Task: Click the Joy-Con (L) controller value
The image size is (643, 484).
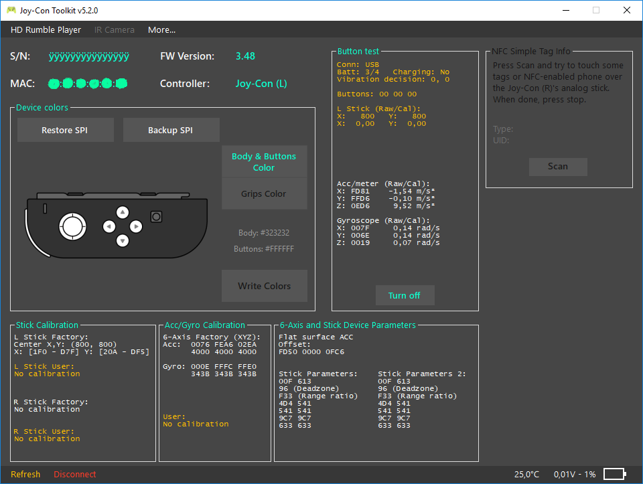Action: (x=261, y=84)
